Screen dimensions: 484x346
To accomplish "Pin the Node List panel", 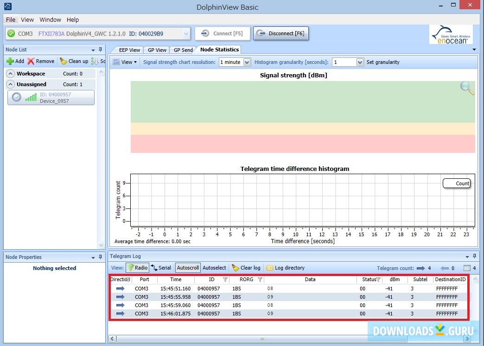I will pyautogui.click(x=100, y=50).
